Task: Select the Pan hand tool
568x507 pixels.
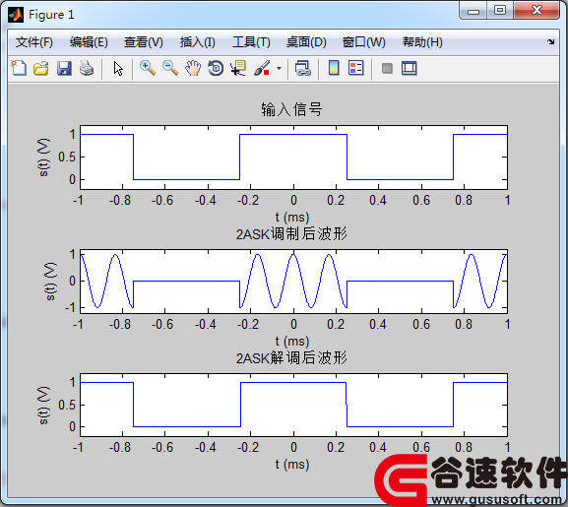Action: 193,68
